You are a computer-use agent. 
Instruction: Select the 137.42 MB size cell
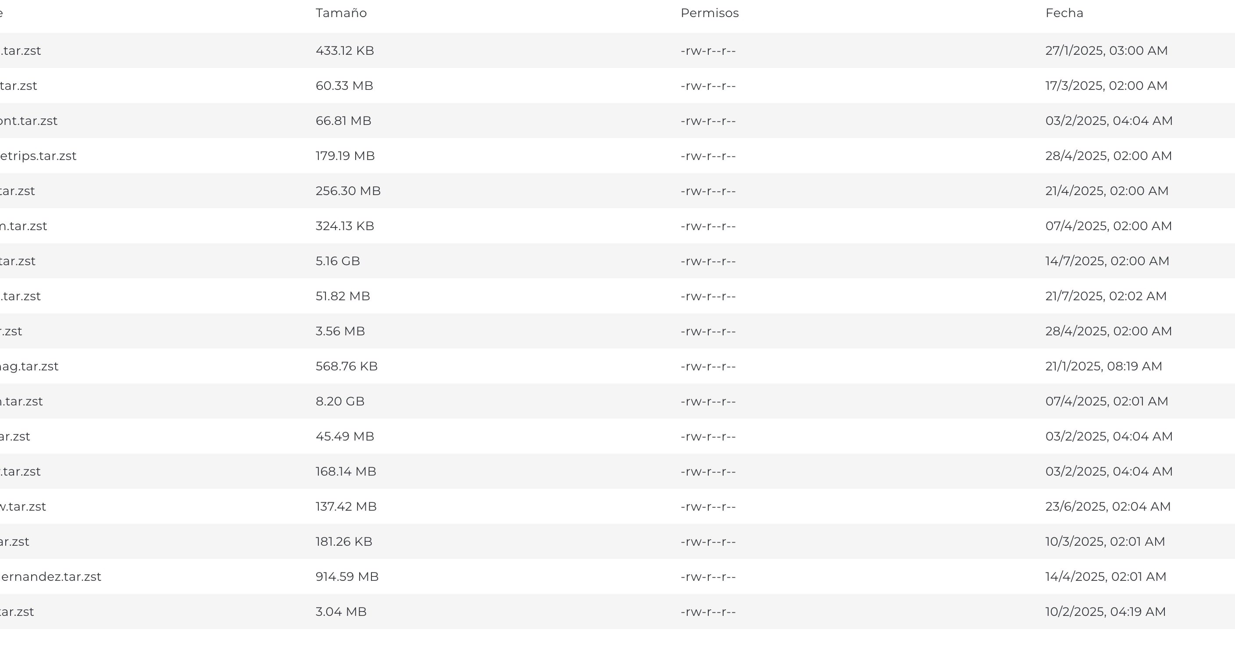point(346,507)
